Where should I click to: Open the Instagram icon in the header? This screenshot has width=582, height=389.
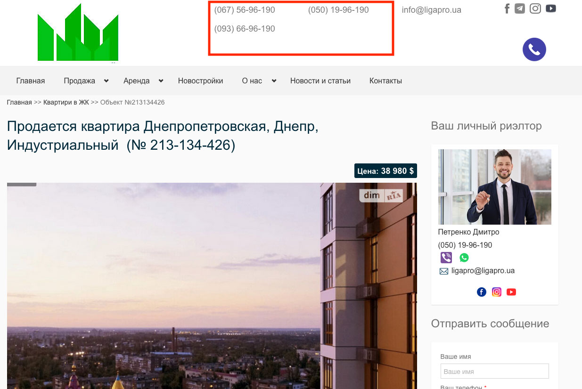click(x=535, y=8)
